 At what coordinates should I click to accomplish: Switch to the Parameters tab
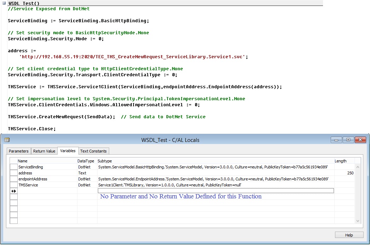click(x=18, y=151)
